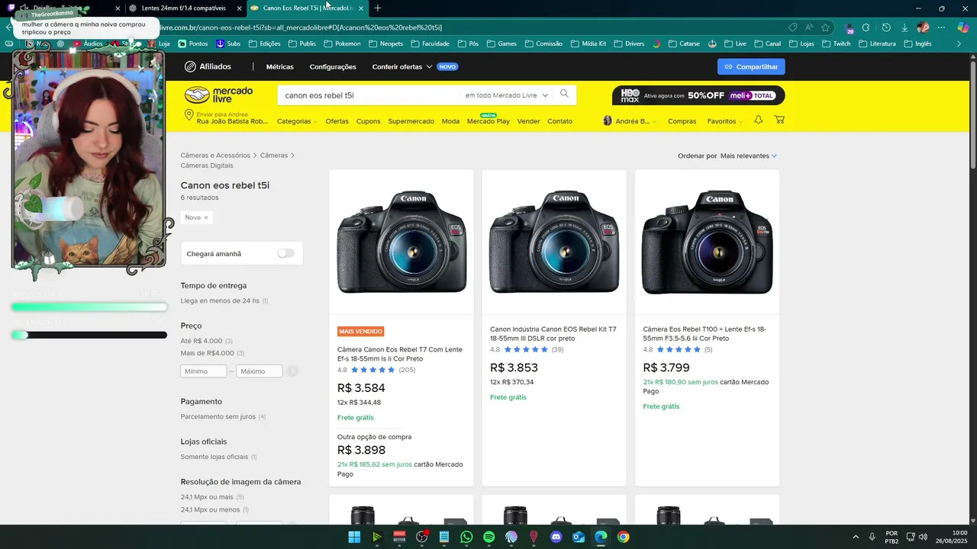
Task: Open the Configurações menu
Action: pos(333,67)
